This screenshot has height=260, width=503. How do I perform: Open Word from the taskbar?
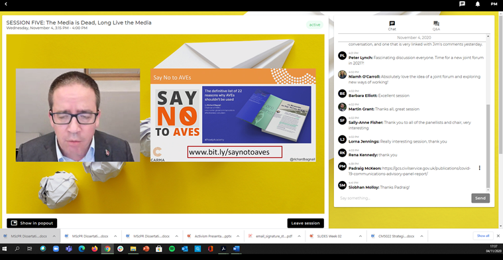click(237, 249)
